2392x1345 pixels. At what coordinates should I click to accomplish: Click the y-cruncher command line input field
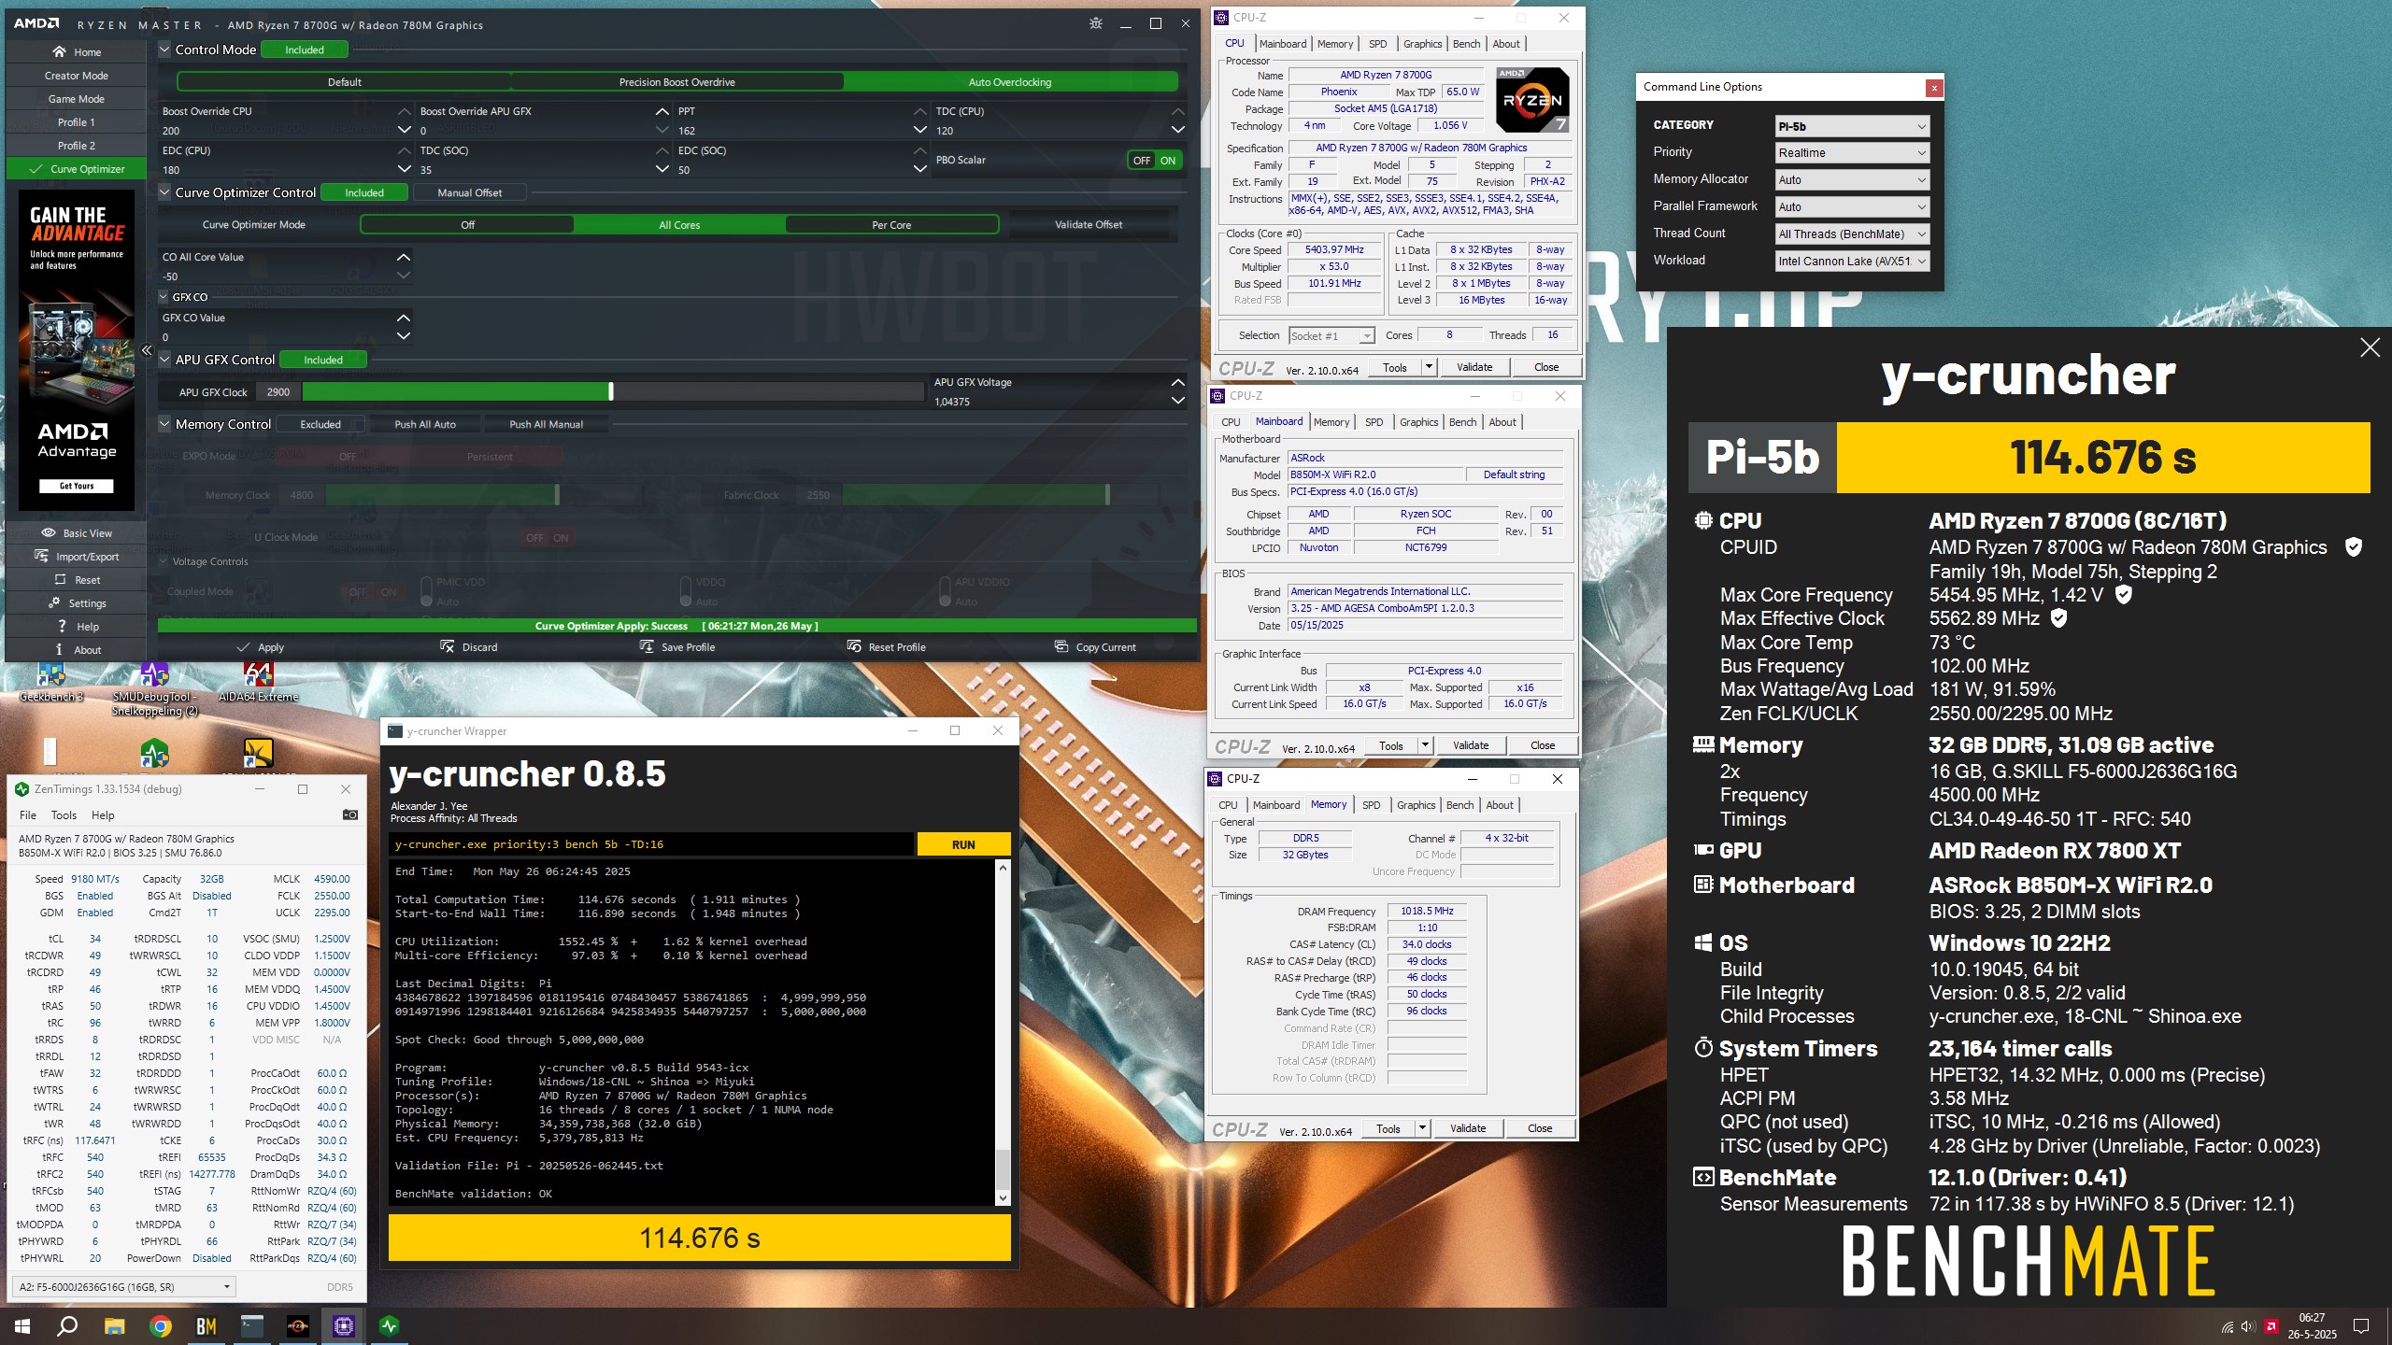pos(651,844)
